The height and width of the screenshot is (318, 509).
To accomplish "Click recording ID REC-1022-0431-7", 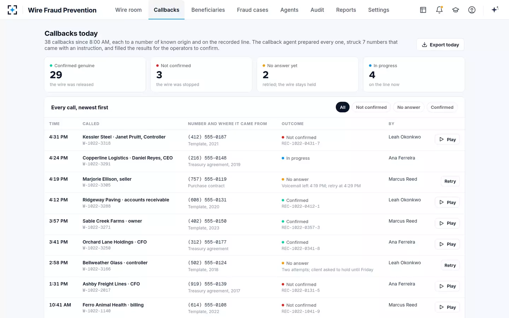I will (300, 144).
